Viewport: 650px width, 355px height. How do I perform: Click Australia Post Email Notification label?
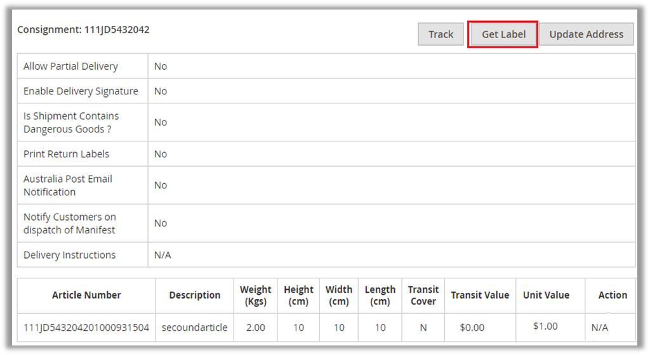point(68,185)
